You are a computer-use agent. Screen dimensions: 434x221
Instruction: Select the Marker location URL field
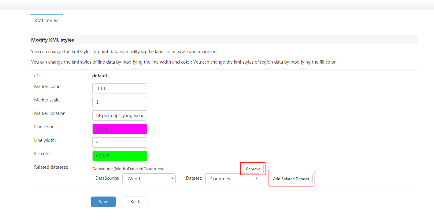(x=120, y=116)
